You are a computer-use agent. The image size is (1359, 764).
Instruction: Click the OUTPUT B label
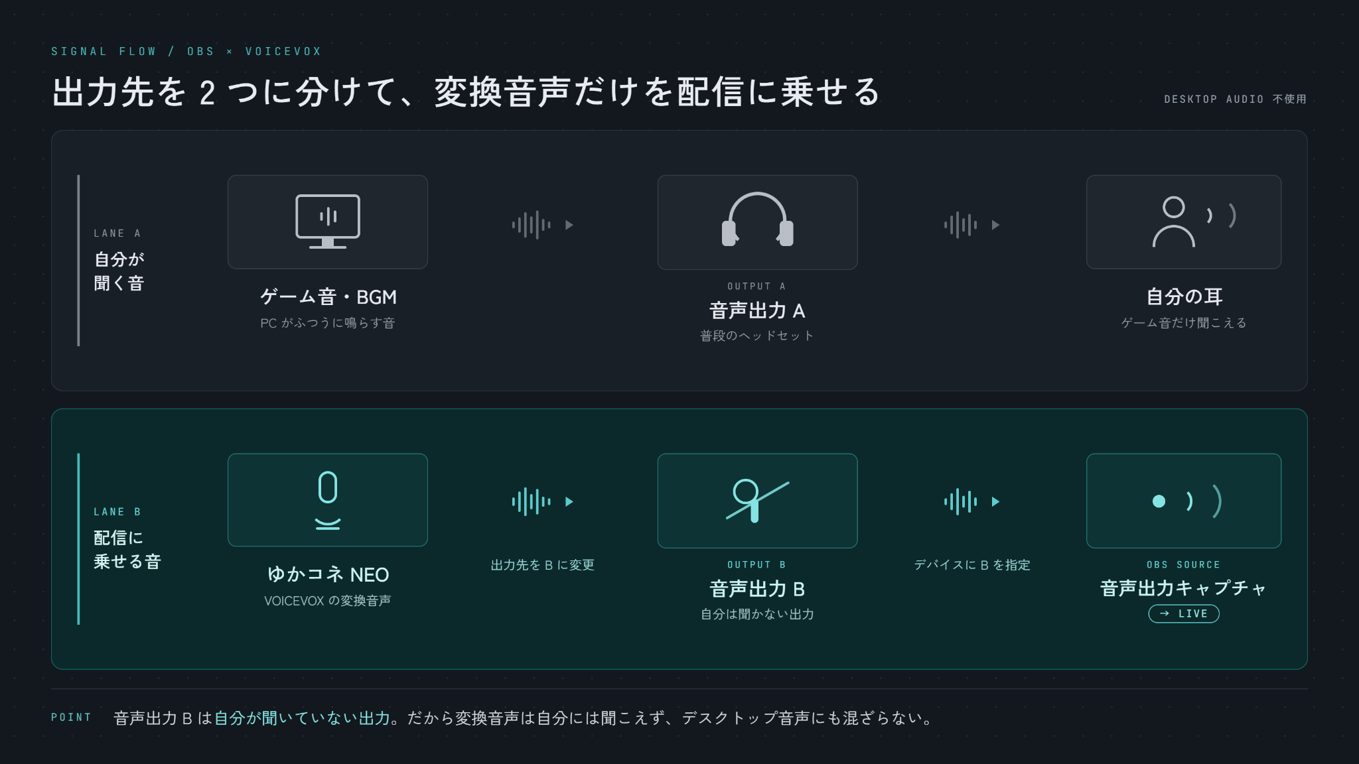pyautogui.click(x=757, y=565)
